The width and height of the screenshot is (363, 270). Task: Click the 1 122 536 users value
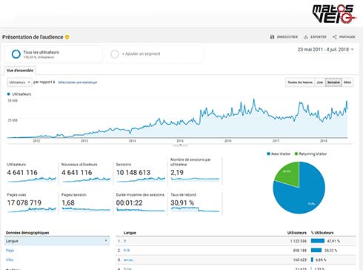[x=299, y=241]
